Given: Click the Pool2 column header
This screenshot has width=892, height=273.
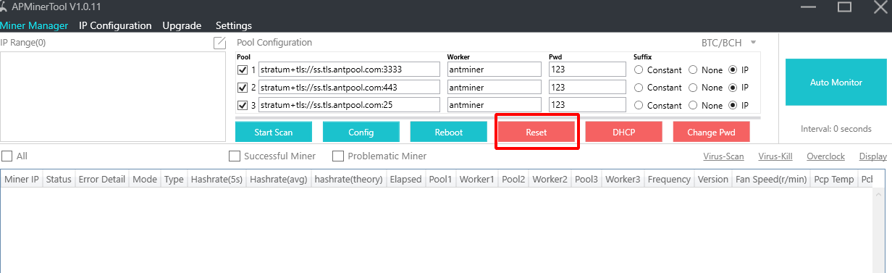Looking at the screenshot, I should [513, 179].
